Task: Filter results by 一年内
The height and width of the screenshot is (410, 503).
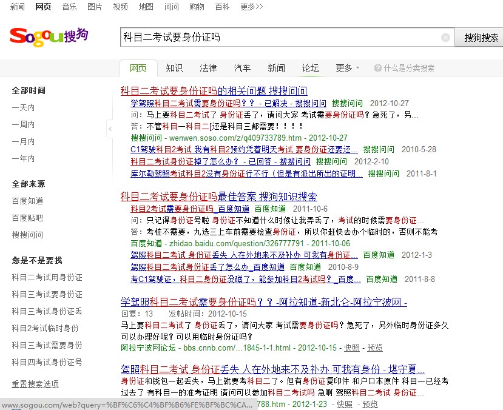Action: 23,158
